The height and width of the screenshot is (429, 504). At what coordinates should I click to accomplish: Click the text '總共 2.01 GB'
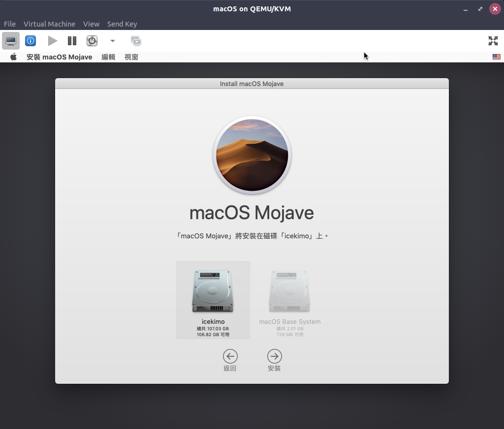(x=290, y=329)
